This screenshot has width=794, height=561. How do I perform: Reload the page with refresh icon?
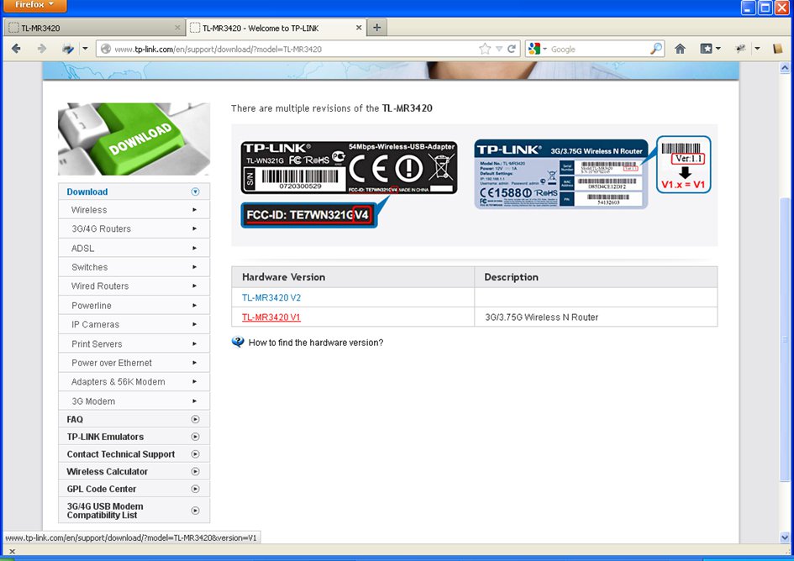point(512,49)
